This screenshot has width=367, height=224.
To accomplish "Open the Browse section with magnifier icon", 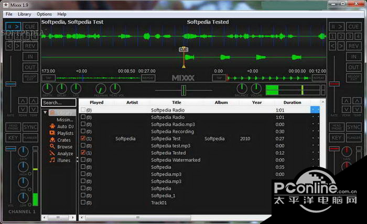I will (52, 147).
